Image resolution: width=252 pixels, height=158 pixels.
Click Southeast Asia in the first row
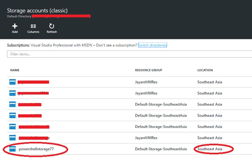click(x=210, y=82)
